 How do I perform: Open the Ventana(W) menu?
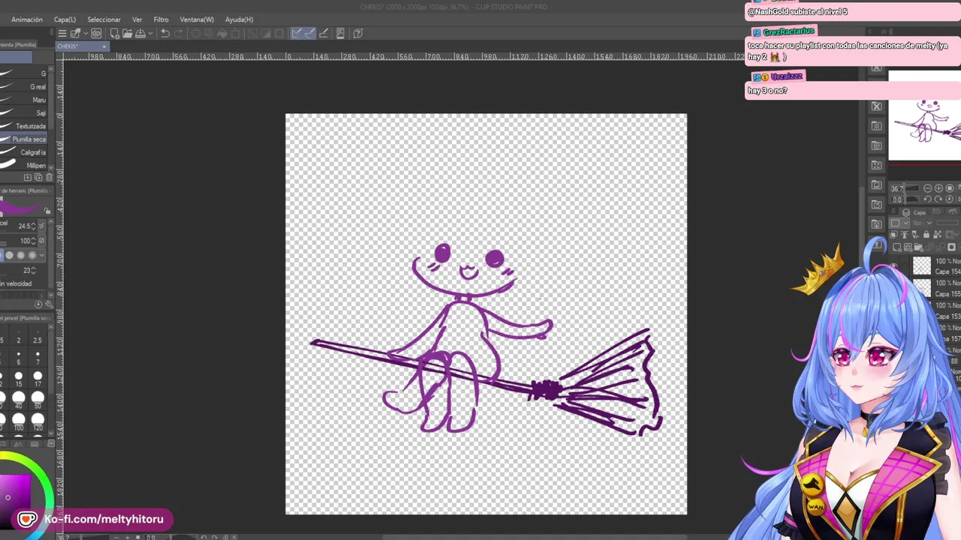click(x=197, y=19)
